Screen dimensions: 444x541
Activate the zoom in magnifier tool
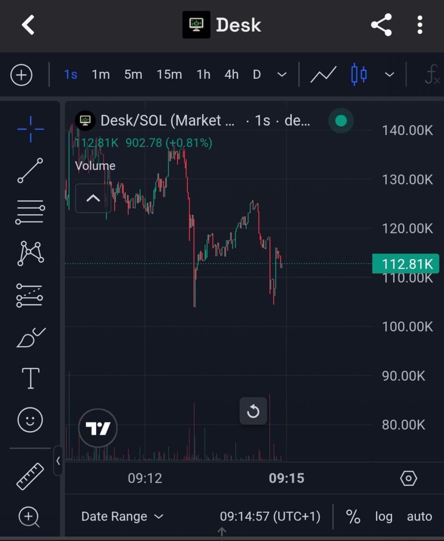tap(30, 517)
